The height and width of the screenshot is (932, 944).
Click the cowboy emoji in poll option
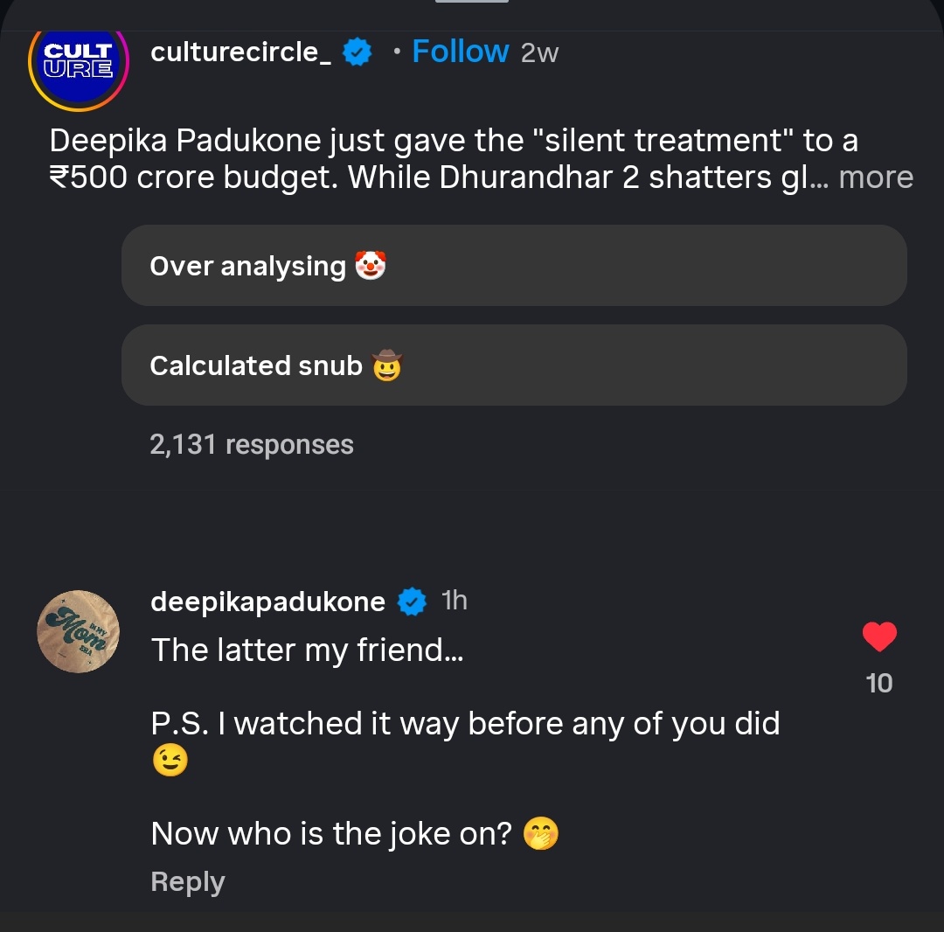pyautogui.click(x=387, y=365)
